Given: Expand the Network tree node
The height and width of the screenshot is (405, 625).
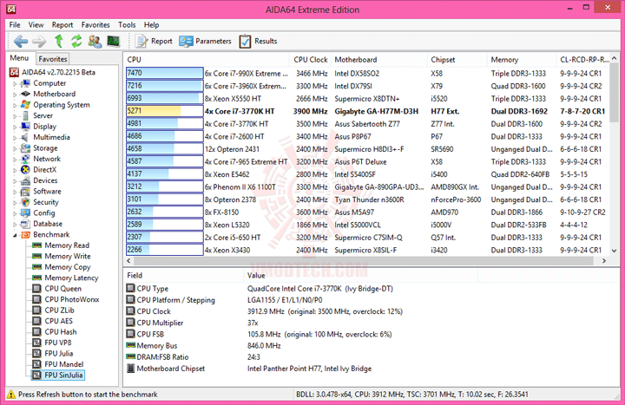Looking at the screenshot, I should click(x=15, y=159).
